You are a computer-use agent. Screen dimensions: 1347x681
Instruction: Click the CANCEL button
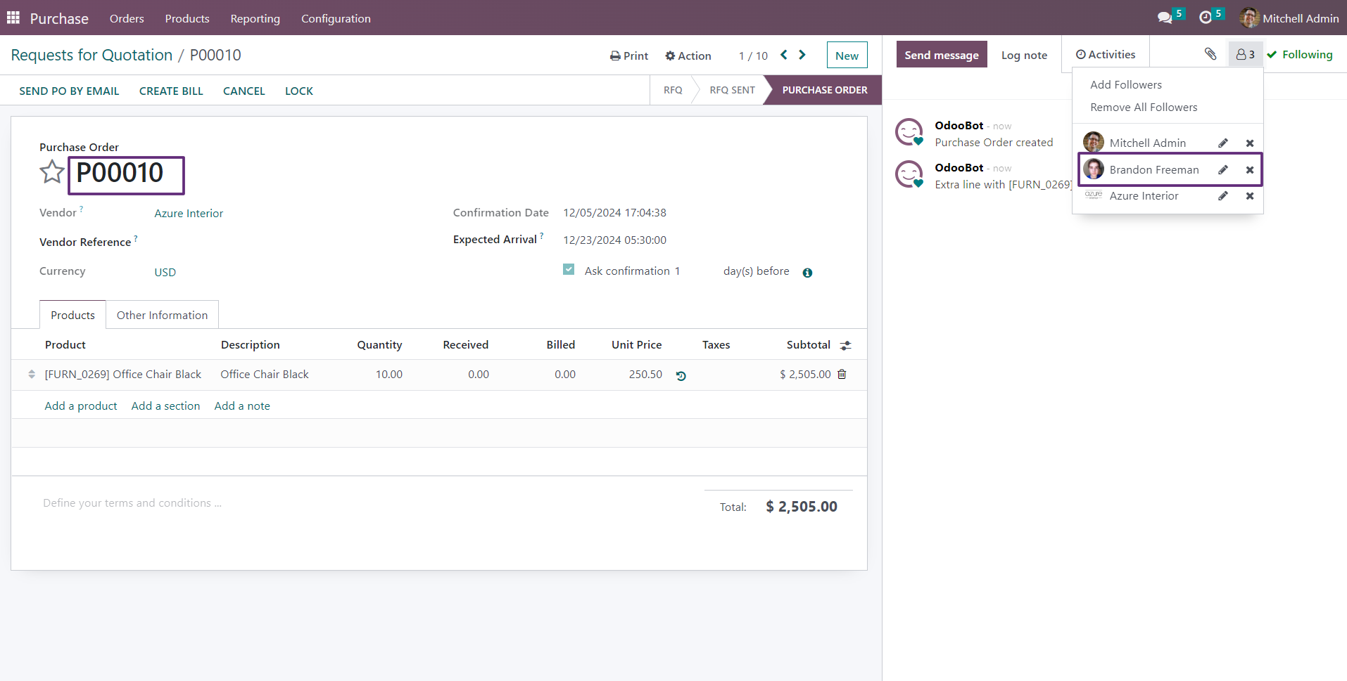244,91
